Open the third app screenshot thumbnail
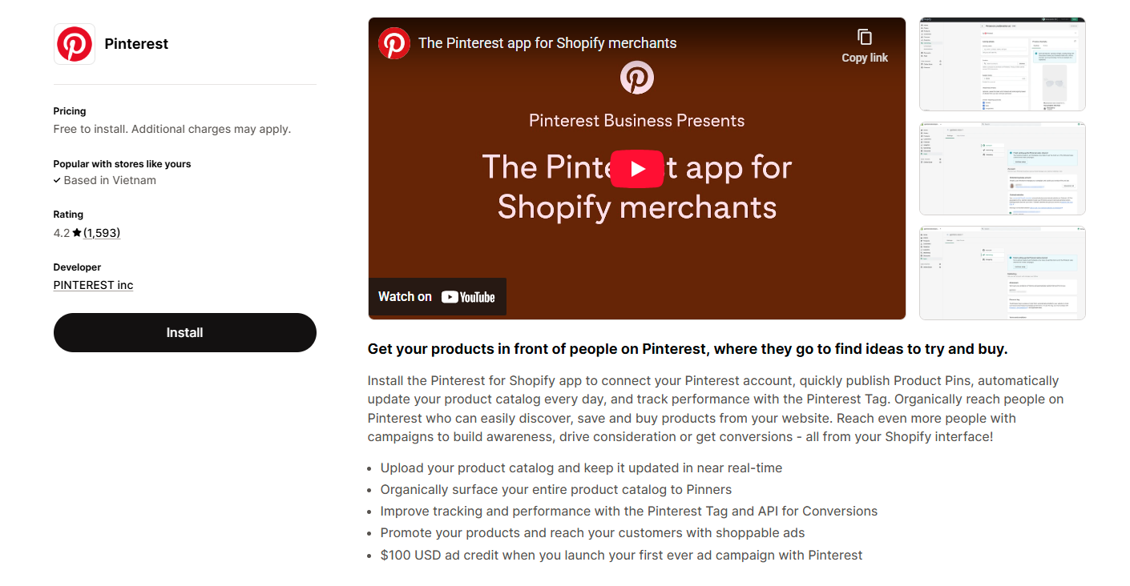The image size is (1130, 586). 1002,273
